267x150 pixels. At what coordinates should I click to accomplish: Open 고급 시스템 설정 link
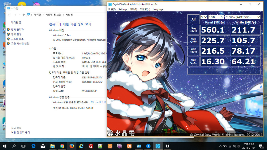coord(20,44)
